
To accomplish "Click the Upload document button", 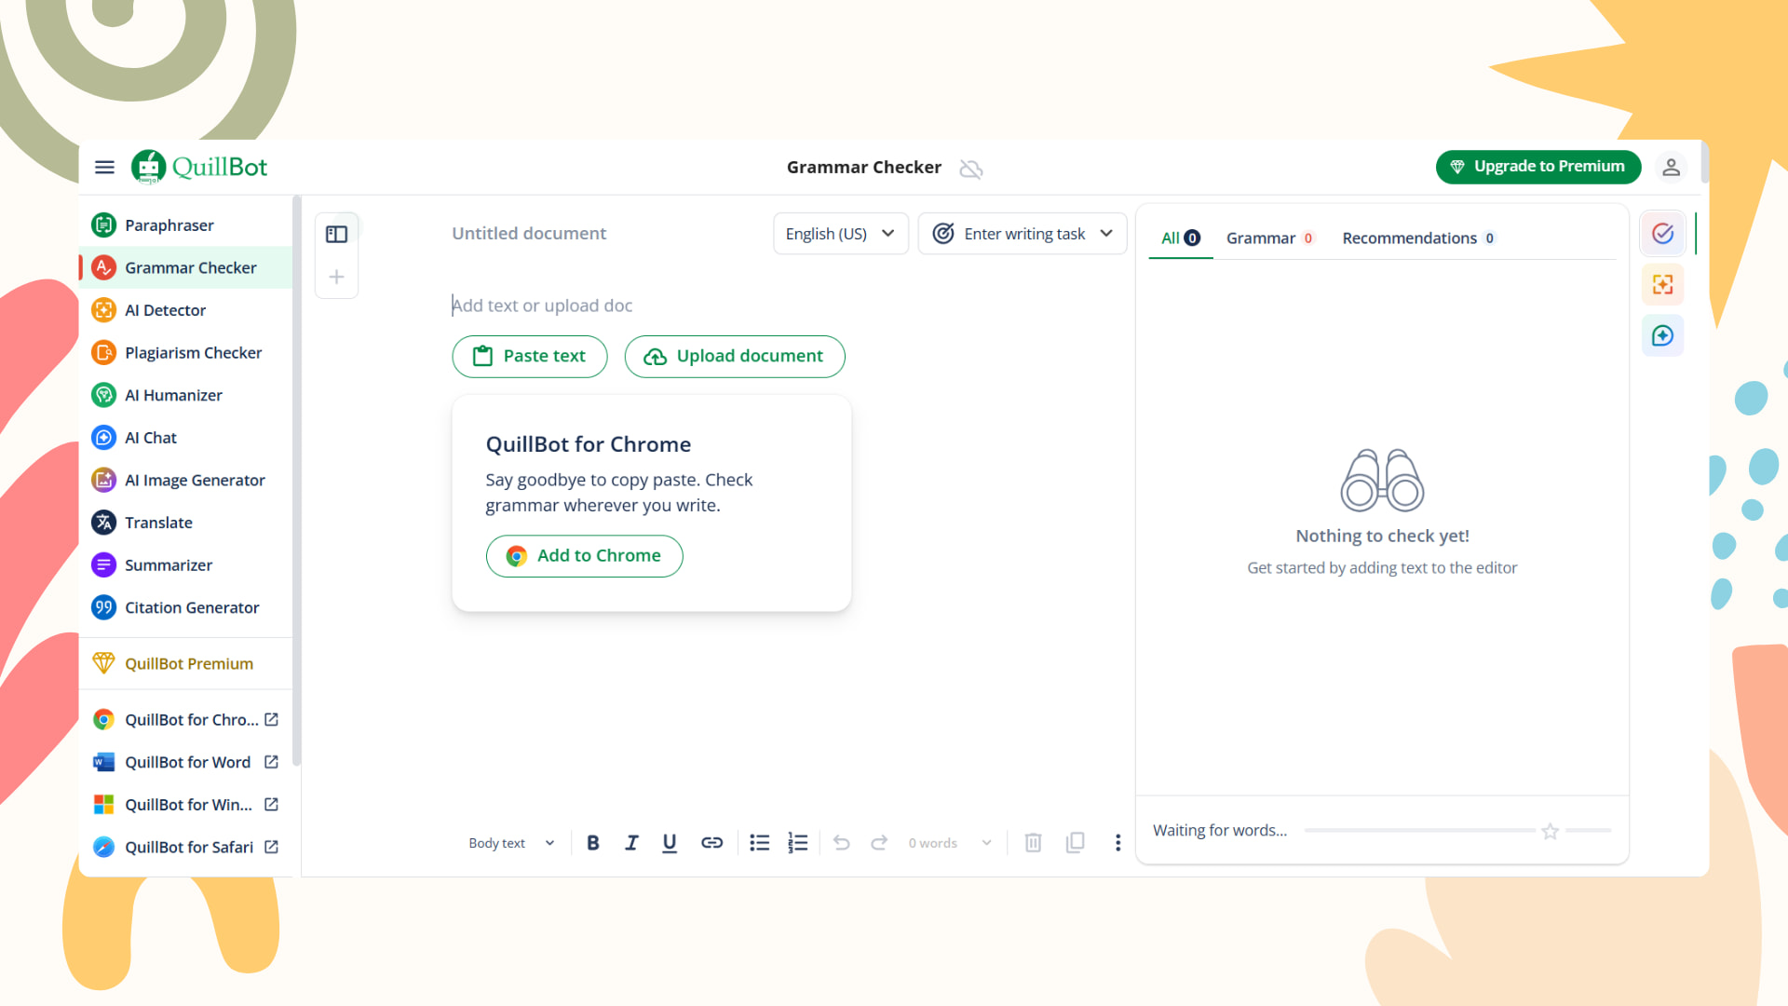I will (x=734, y=357).
